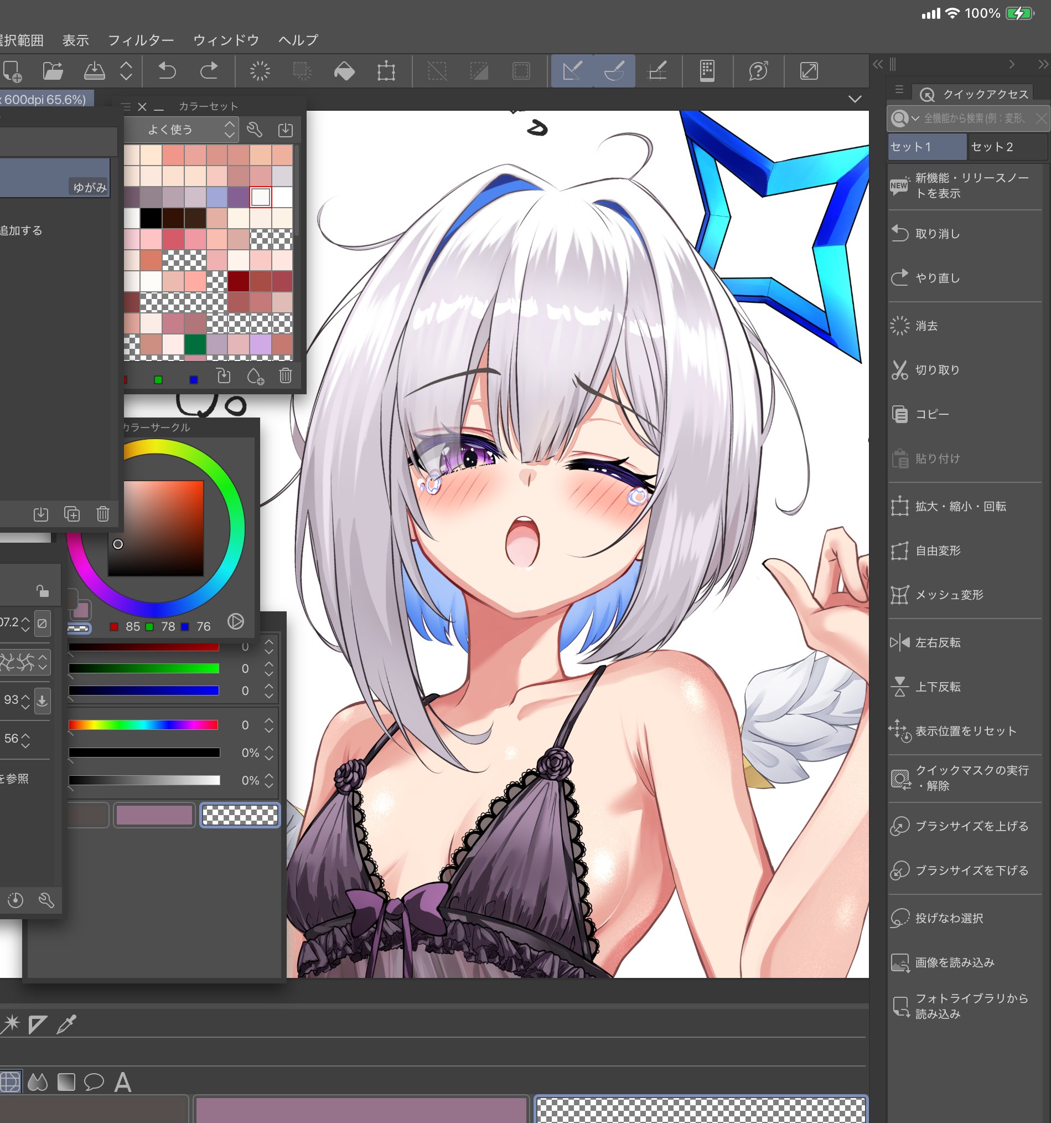Click 左右反転 in Quick Access

(x=937, y=642)
